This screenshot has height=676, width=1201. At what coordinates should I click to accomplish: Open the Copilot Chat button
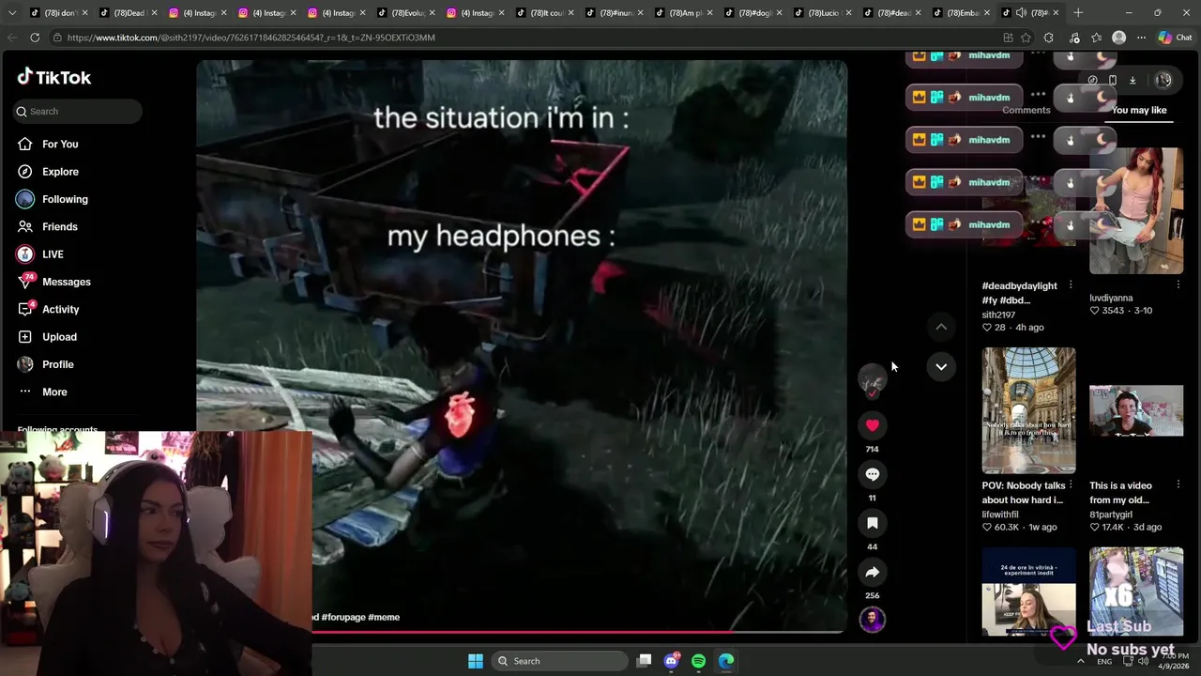coord(1175,38)
